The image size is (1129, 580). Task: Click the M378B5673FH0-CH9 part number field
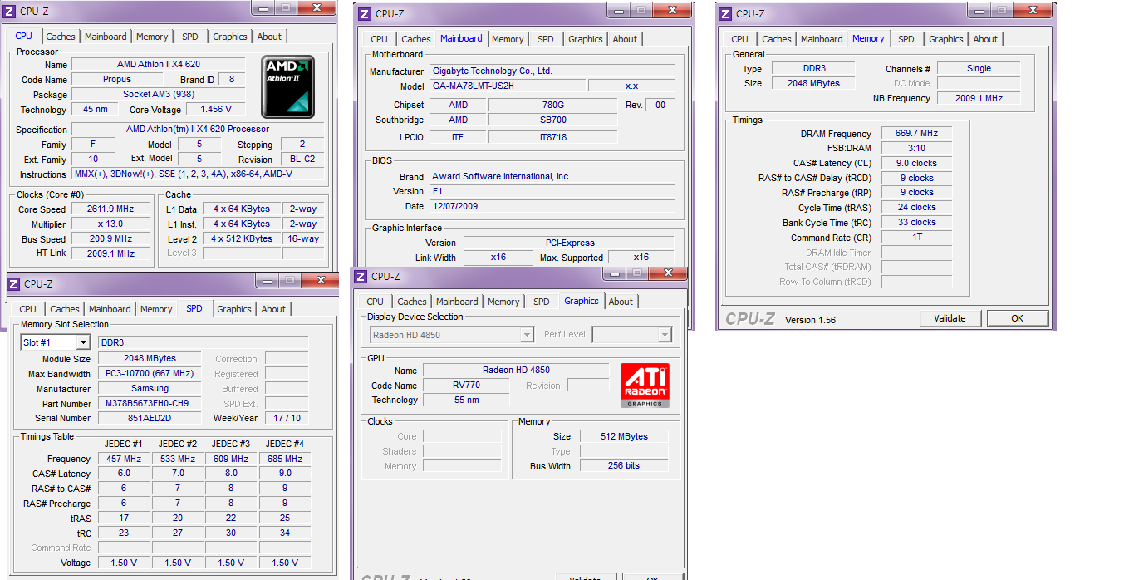click(150, 404)
